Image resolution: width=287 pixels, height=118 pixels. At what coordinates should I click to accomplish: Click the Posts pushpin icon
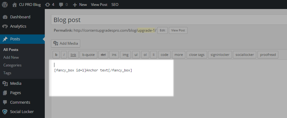click(5, 39)
